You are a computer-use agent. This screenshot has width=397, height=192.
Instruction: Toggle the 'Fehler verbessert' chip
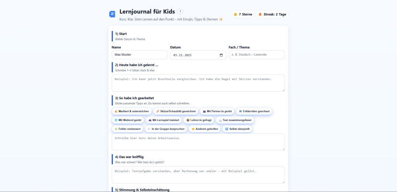click(x=127, y=129)
